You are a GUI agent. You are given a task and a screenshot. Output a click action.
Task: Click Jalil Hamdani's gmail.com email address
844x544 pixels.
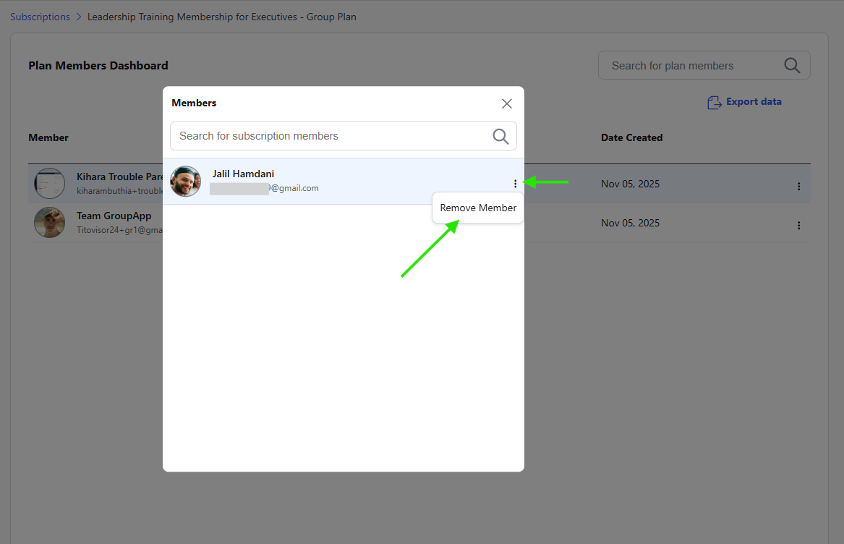click(x=264, y=188)
